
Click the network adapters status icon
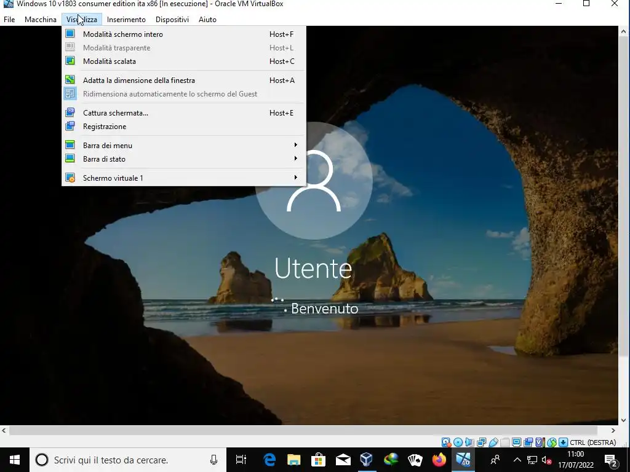[x=481, y=442]
